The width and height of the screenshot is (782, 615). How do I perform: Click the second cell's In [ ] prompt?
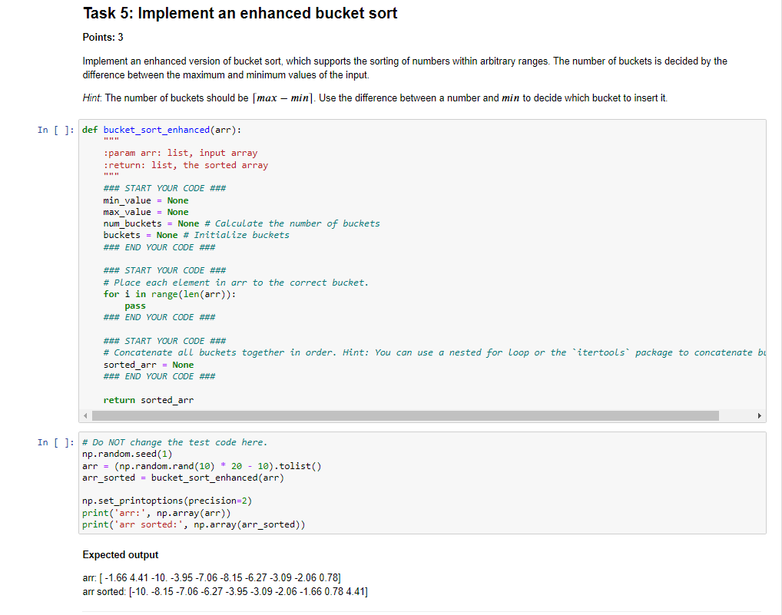(x=54, y=442)
